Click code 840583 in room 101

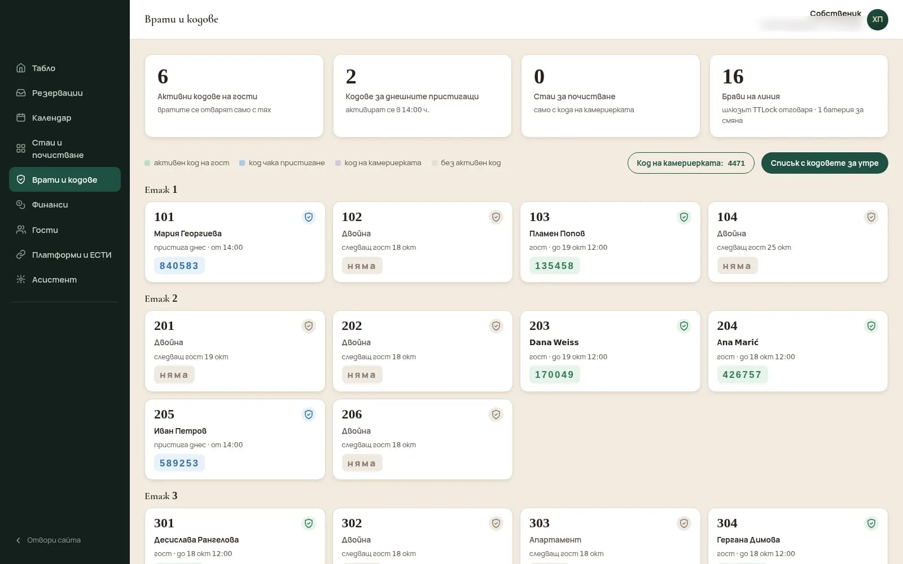pyautogui.click(x=179, y=266)
